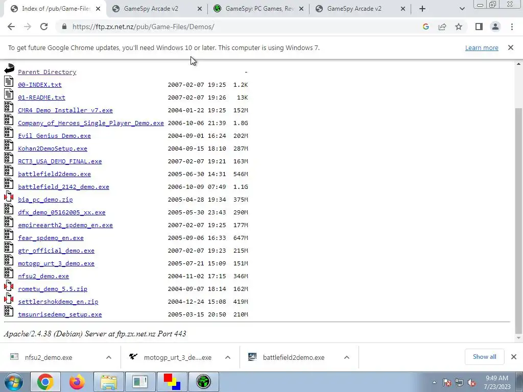Expand options for nfsu2_demo.exe download
Image resolution: width=523 pixels, height=392 pixels.
click(109, 357)
